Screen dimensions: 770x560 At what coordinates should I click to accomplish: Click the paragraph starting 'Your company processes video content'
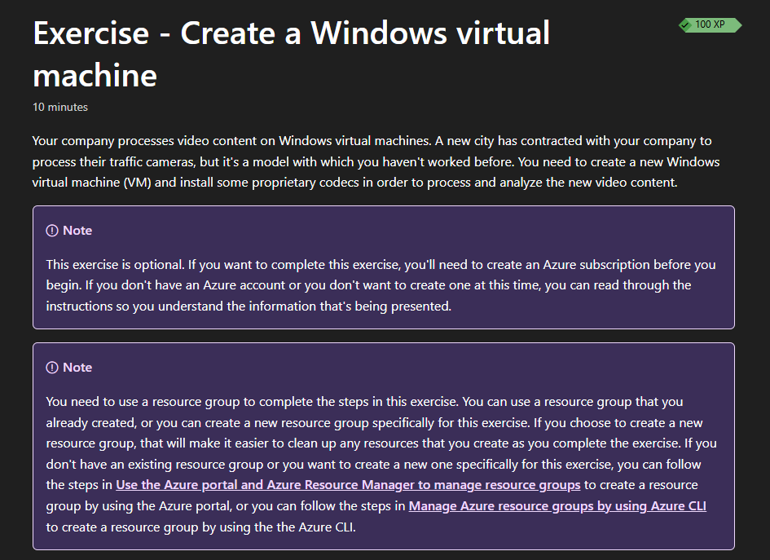[x=376, y=161]
